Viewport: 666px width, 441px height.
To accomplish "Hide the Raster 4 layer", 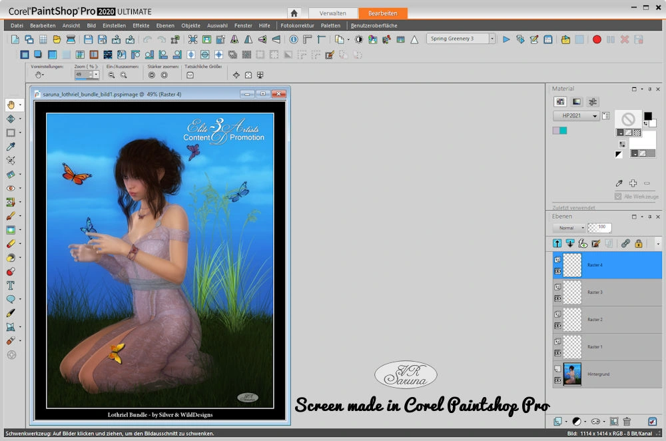I will click(x=557, y=271).
